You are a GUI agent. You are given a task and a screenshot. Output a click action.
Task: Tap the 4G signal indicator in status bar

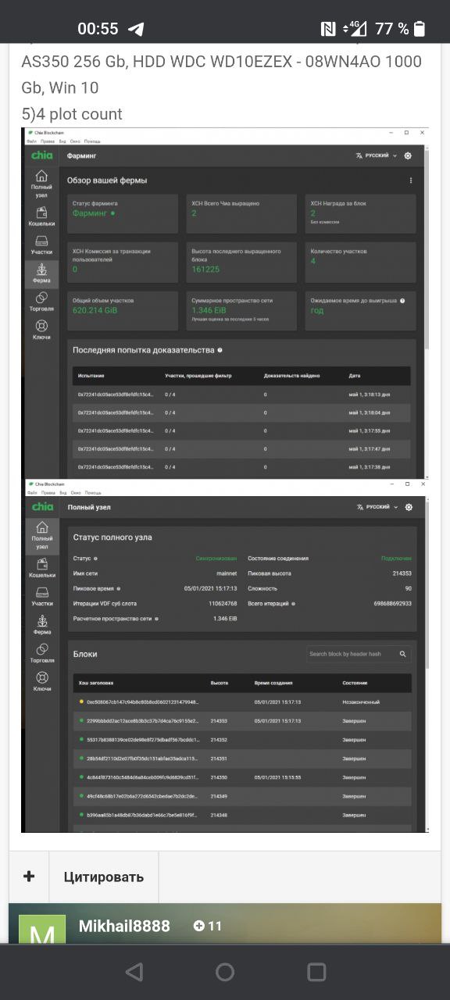pos(356,29)
